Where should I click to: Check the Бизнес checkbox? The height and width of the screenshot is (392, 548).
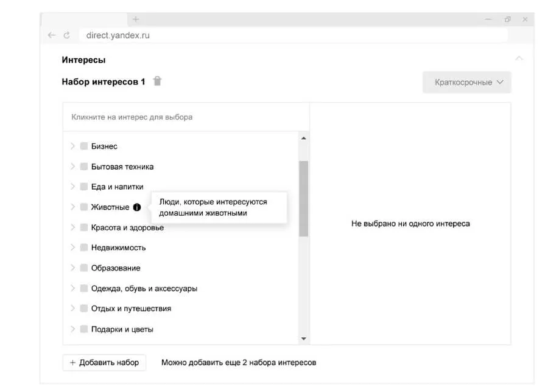click(x=84, y=146)
